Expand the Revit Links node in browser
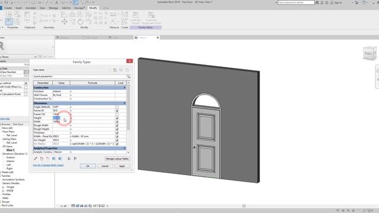The width and height of the screenshot is (379, 213). [x=1, y=205]
